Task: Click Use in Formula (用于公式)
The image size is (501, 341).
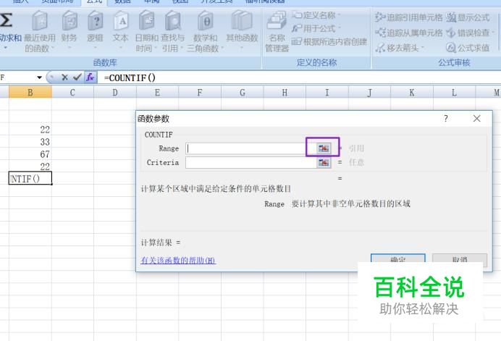Action: coord(315,28)
